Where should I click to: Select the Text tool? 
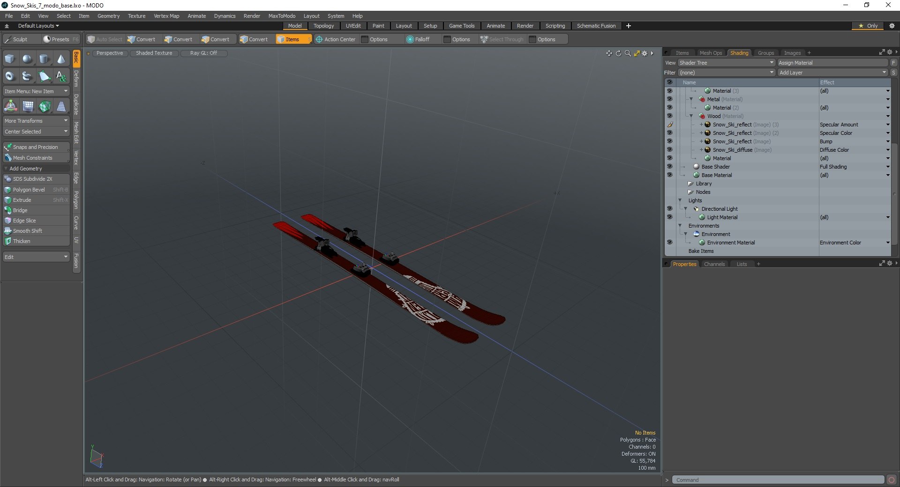click(x=61, y=76)
